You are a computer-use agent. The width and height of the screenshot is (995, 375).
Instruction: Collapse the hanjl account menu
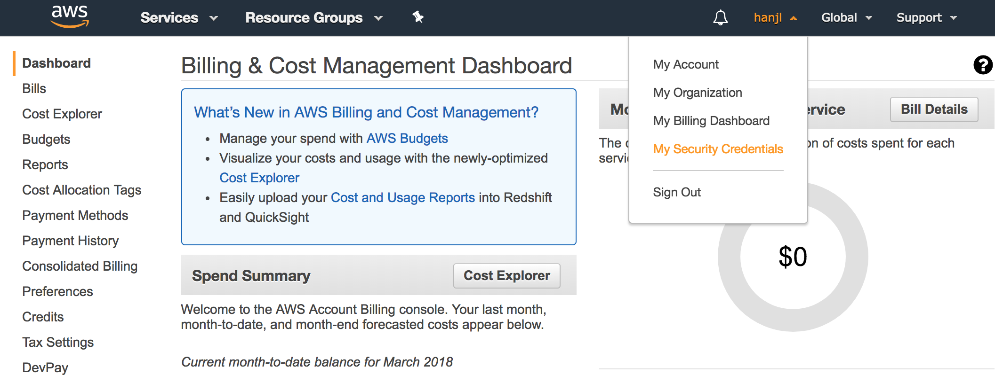click(775, 18)
